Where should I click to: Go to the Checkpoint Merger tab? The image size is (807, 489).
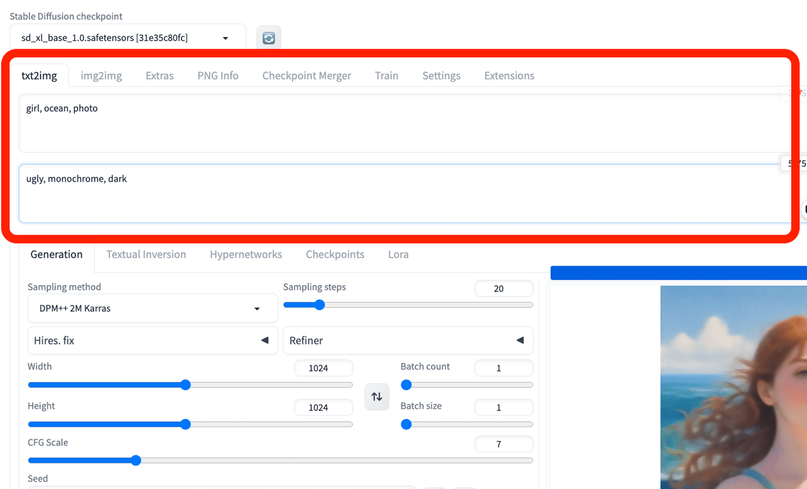pos(307,75)
